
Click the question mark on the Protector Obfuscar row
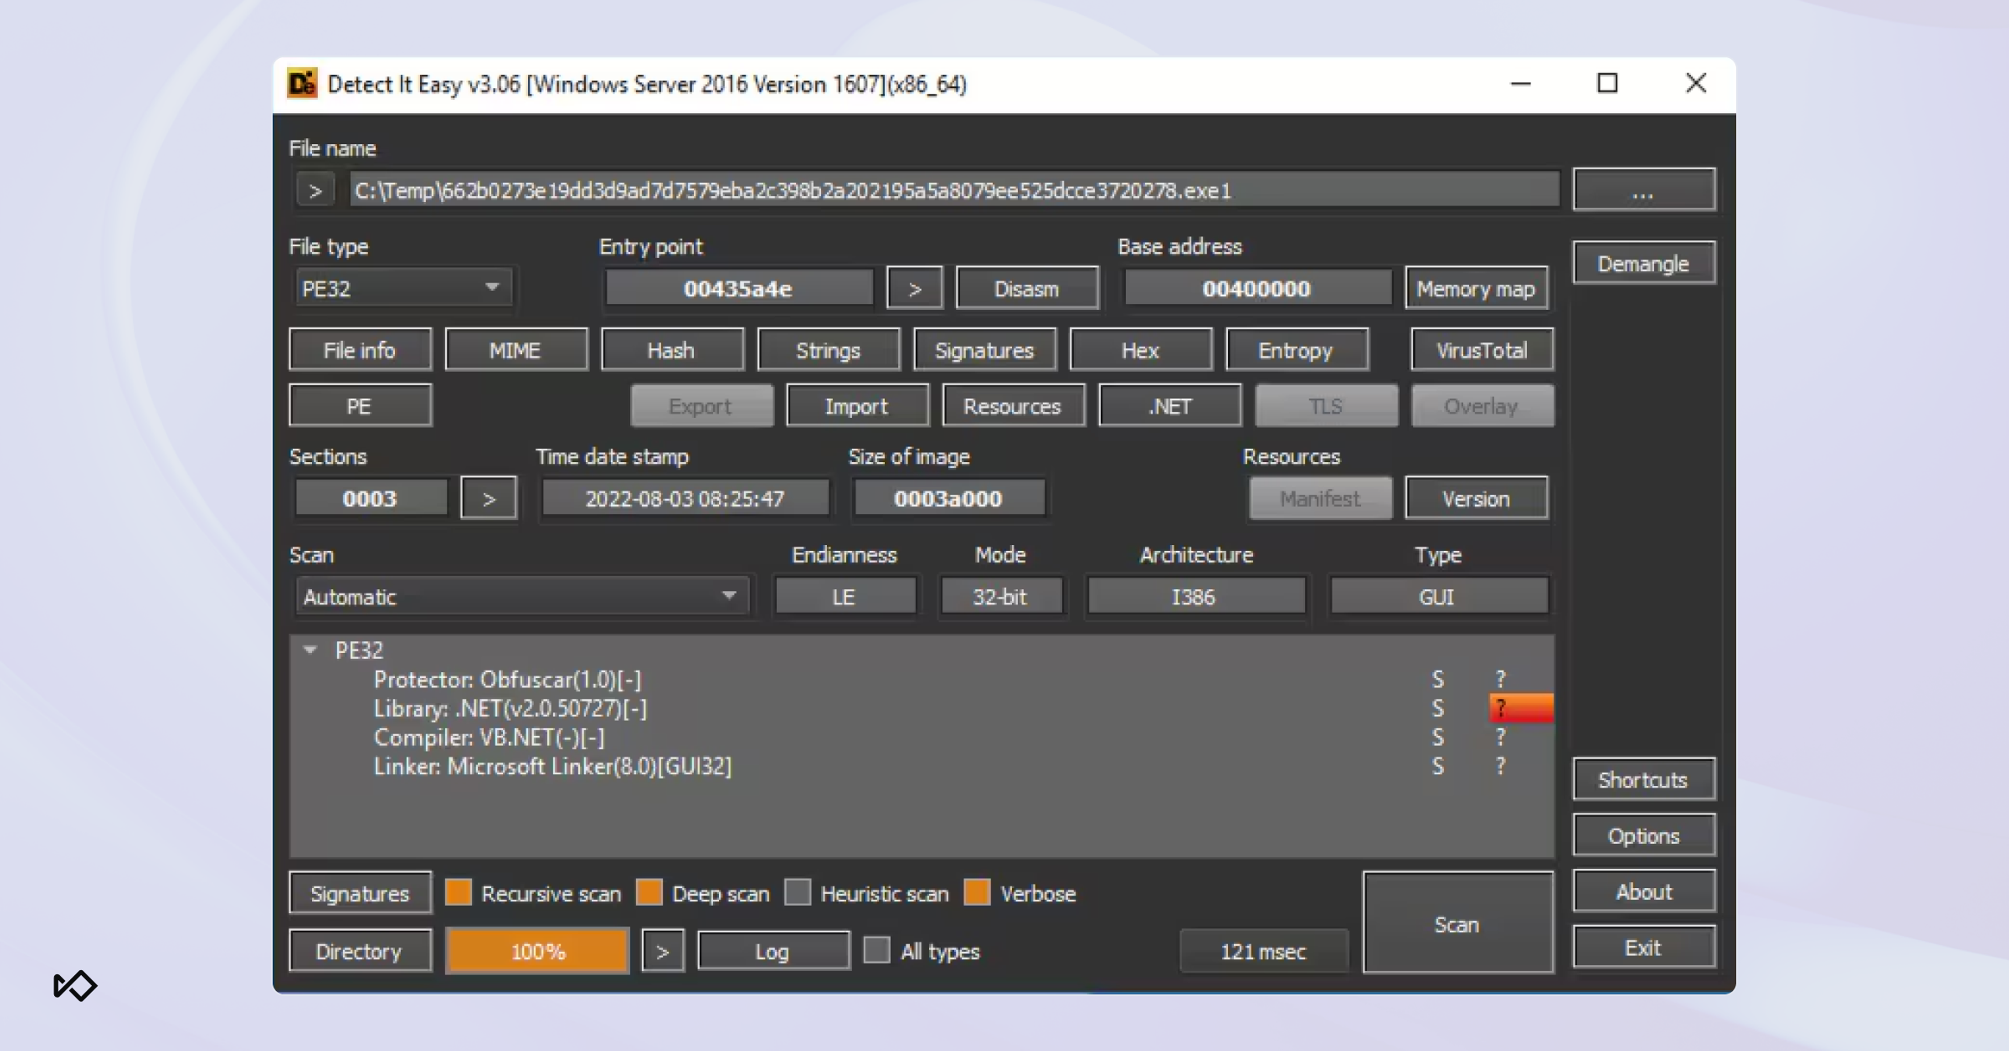point(1500,680)
